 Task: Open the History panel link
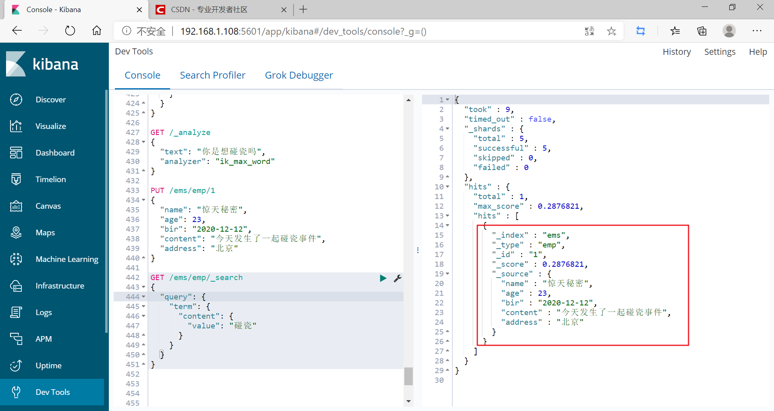point(676,52)
